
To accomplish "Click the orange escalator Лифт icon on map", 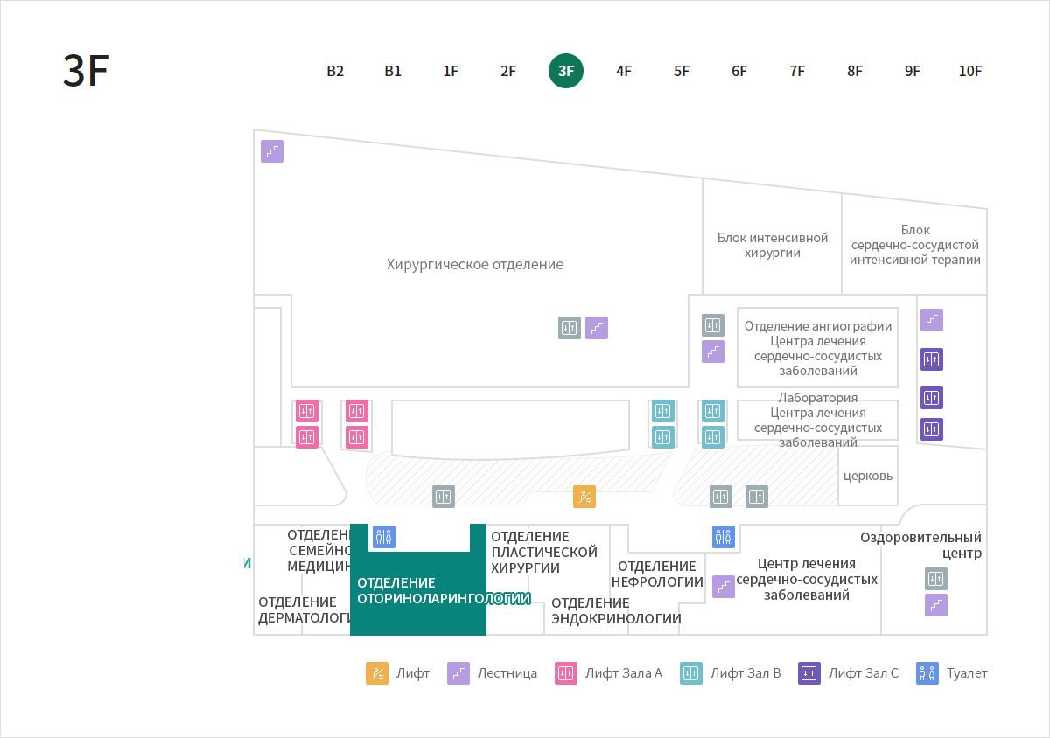I will click(584, 497).
